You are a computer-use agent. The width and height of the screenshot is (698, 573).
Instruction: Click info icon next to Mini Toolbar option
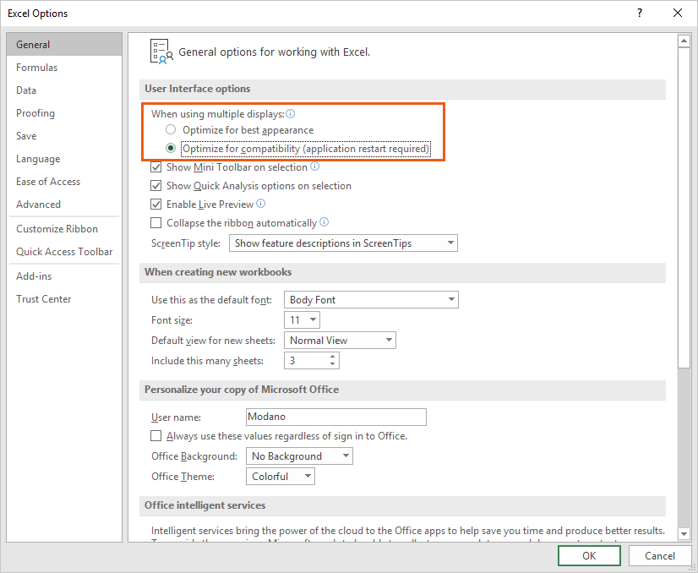coord(315,167)
